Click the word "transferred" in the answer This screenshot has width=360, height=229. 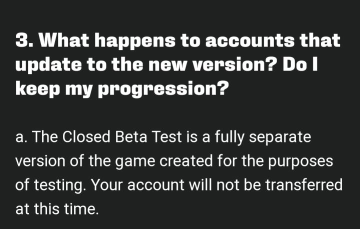[x=304, y=185]
